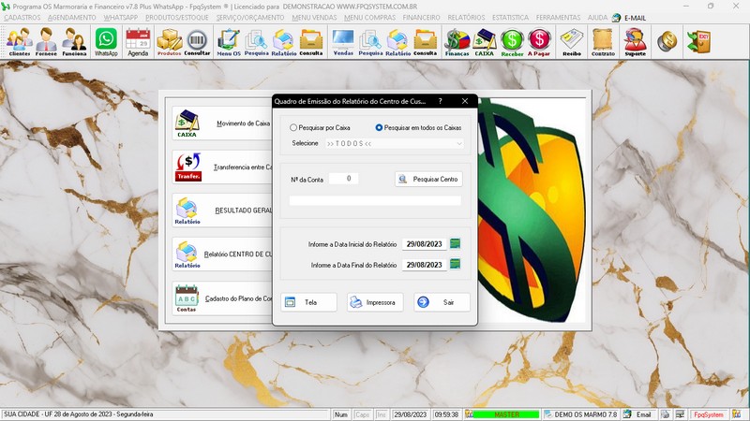This screenshot has width=750, height=421.
Task: Click the Nº da Conta field
Action: (x=343, y=179)
